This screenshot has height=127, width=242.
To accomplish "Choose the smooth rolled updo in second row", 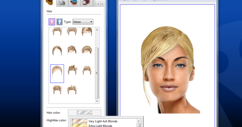I will click(57, 50).
